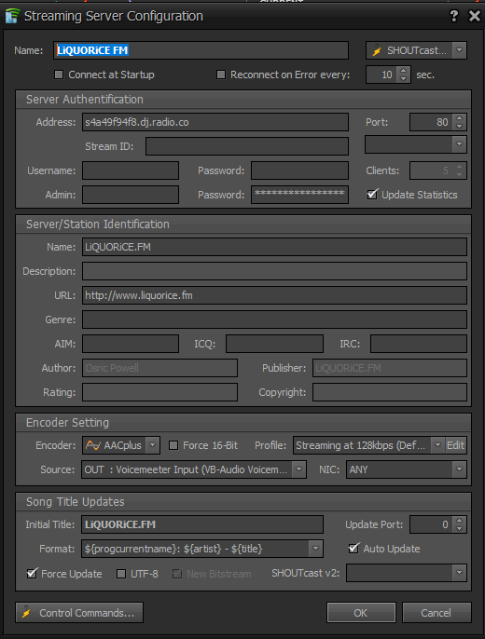Click the IRC field
This screenshot has height=639, width=485.
(x=419, y=344)
